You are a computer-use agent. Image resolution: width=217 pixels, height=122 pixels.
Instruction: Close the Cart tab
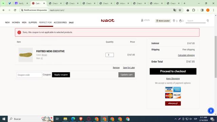point(44,3)
